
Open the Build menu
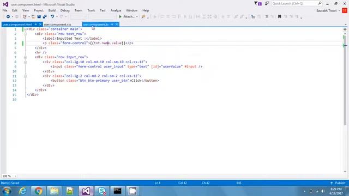pyautogui.click(x=52, y=10)
